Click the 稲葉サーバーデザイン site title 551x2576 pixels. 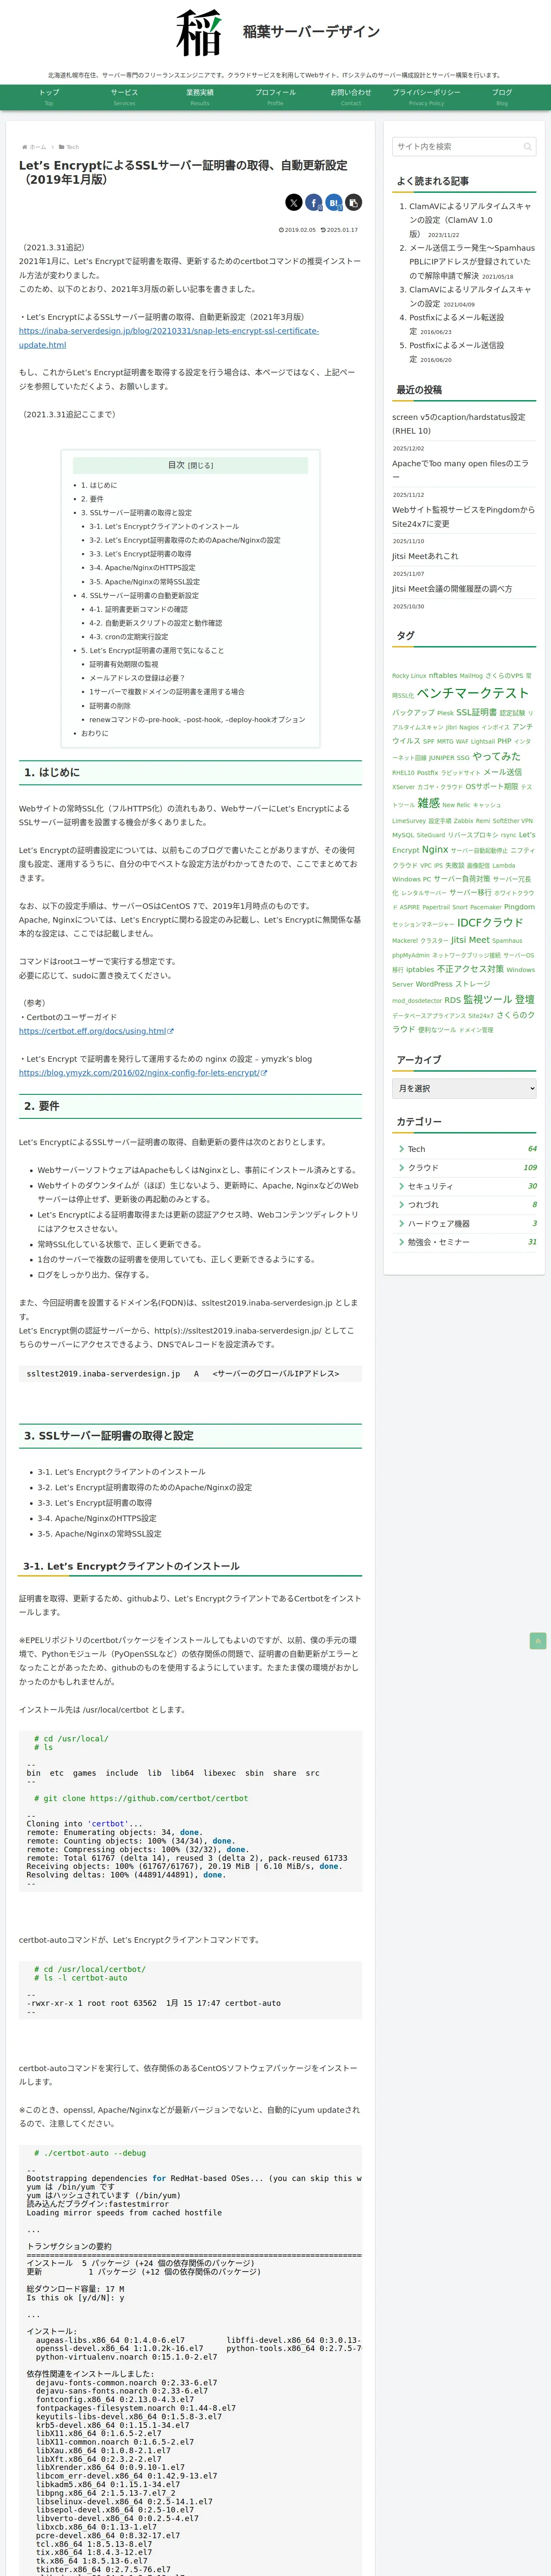click(x=311, y=32)
